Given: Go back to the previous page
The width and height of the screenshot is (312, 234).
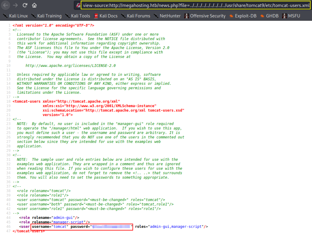Looking at the screenshot, I should [x=6, y=5].
